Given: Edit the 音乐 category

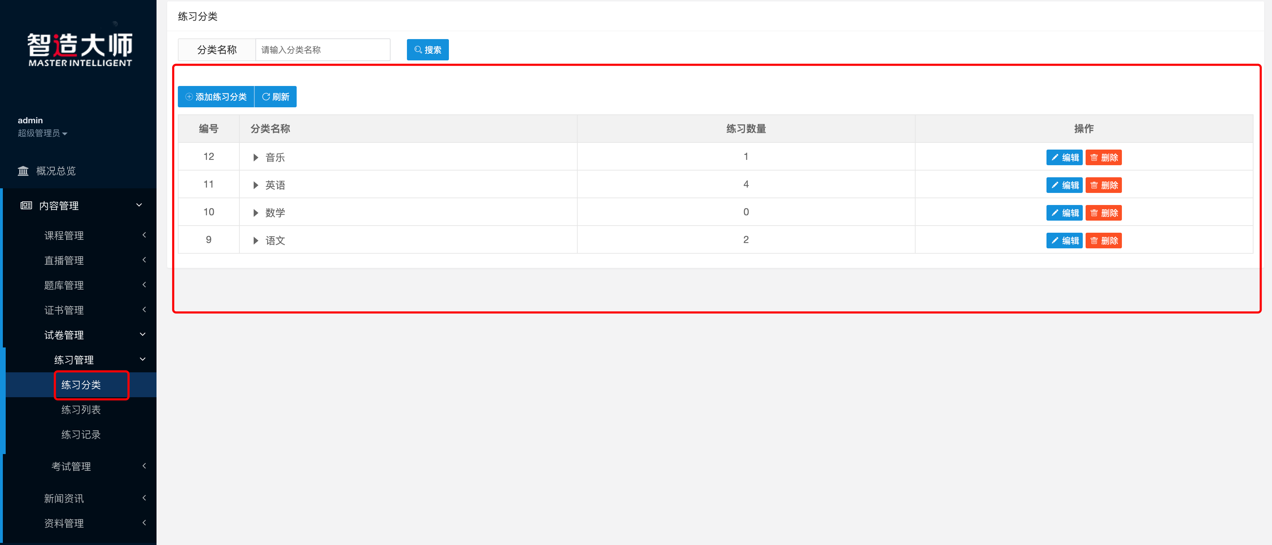Looking at the screenshot, I should click(x=1064, y=157).
